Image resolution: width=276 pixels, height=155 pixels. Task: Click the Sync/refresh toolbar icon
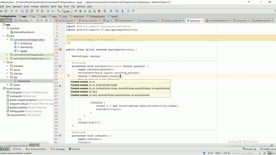6,11
